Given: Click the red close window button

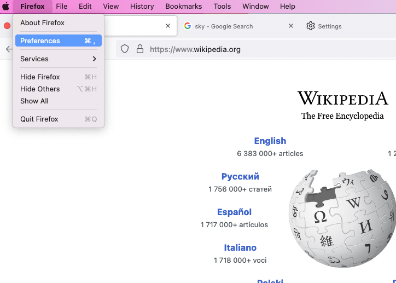Looking at the screenshot, I should pyautogui.click(x=7, y=26).
